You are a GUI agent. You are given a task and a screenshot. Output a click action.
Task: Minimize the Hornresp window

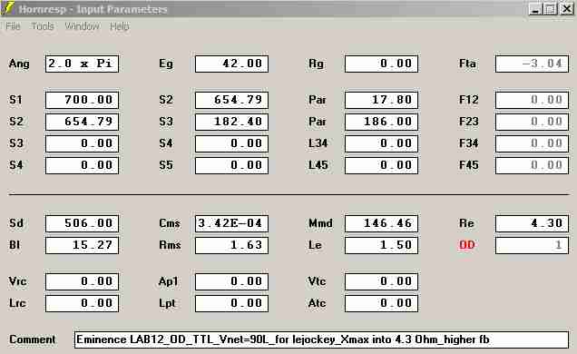pyautogui.click(x=535, y=9)
